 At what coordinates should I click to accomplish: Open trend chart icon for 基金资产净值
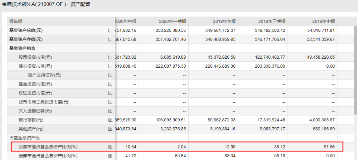tap(110, 39)
